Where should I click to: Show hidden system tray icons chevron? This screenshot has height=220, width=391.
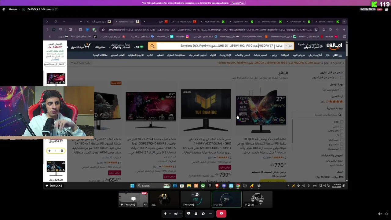click(288, 186)
